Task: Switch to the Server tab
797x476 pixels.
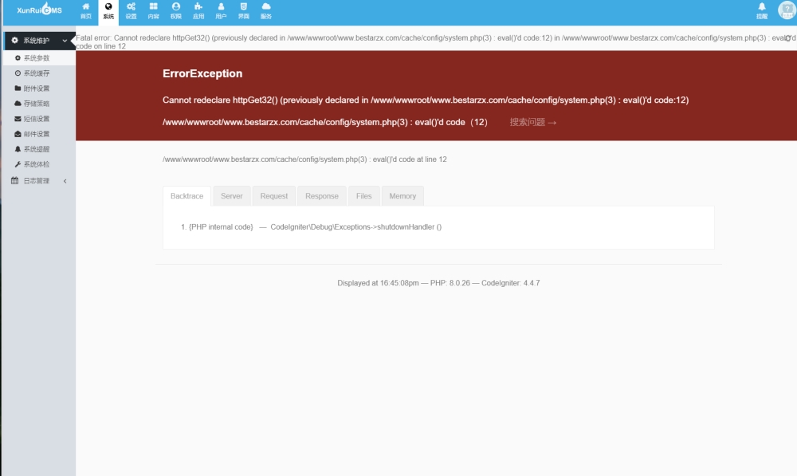Action: [x=231, y=196]
